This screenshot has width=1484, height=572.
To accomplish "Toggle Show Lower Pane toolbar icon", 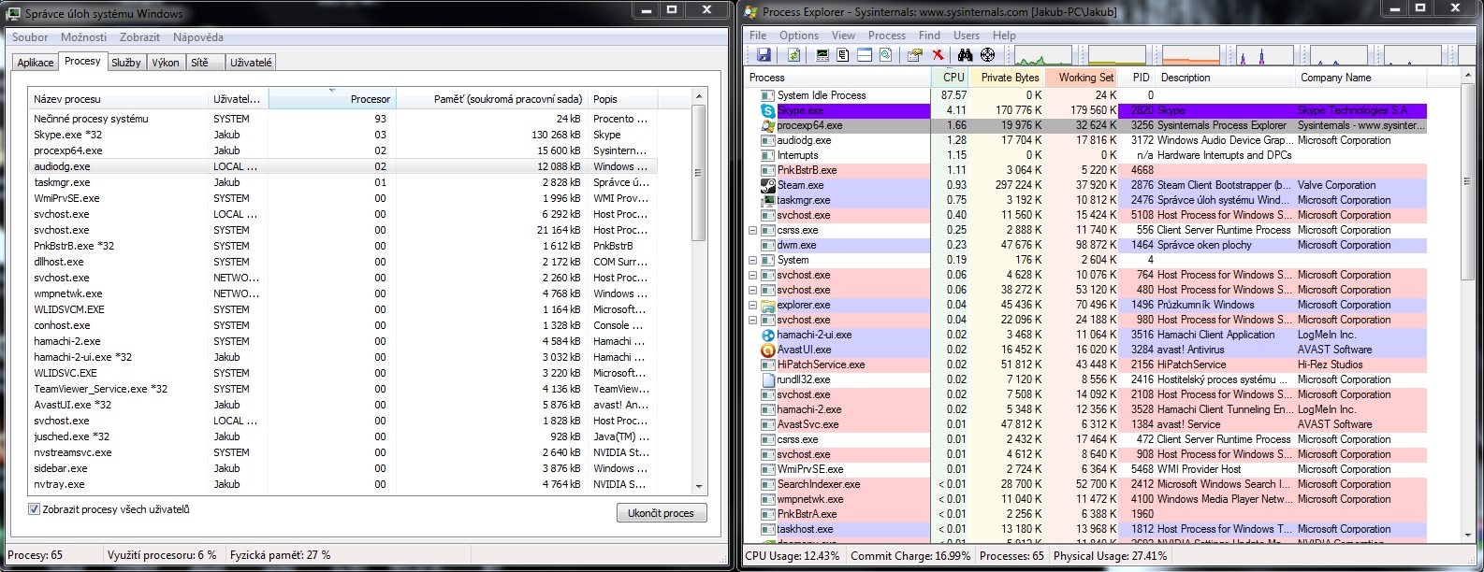I will tap(865, 55).
